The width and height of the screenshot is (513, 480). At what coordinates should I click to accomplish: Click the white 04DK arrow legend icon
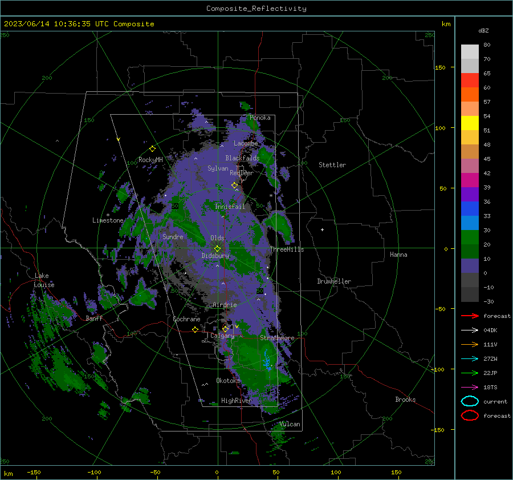pyautogui.click(x=470, y=330)
